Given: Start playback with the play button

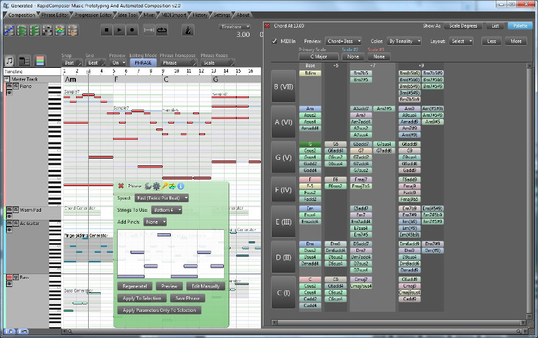Looking at the screenshot, I should [119, 30].
